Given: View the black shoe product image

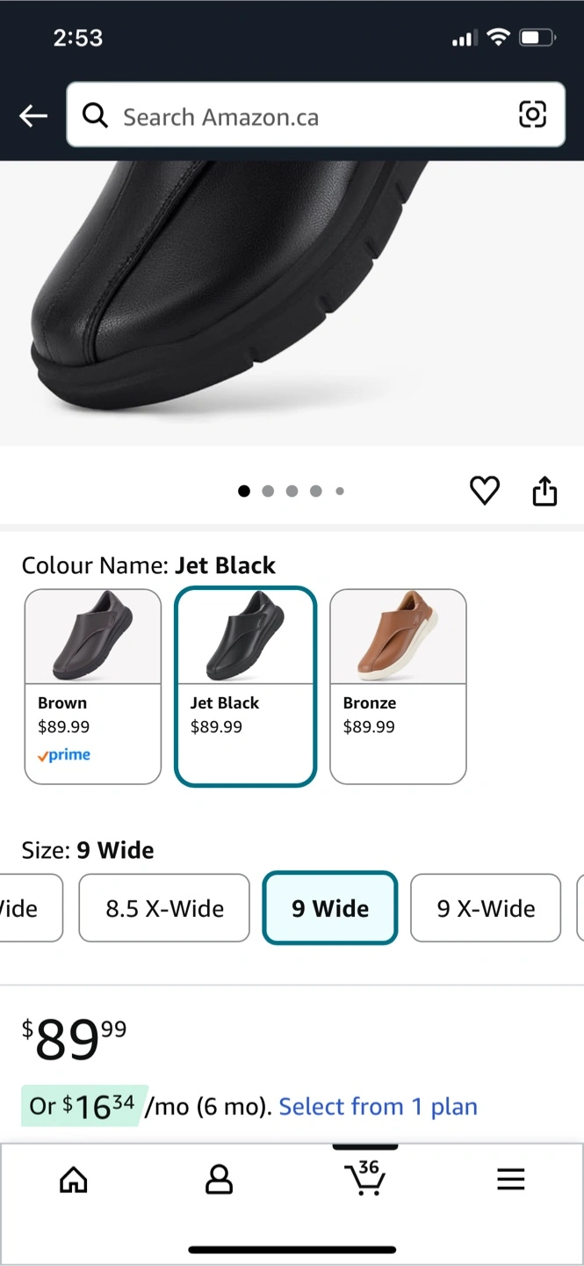Looking at the screenshot, I should 292,303.
